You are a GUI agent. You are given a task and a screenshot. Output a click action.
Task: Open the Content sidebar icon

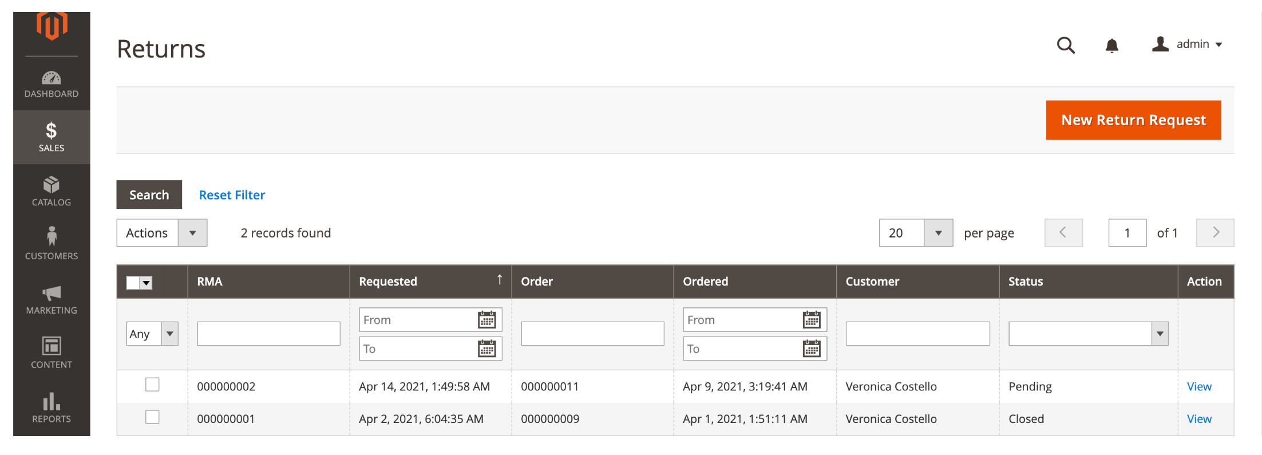click(x=51, y=349)
